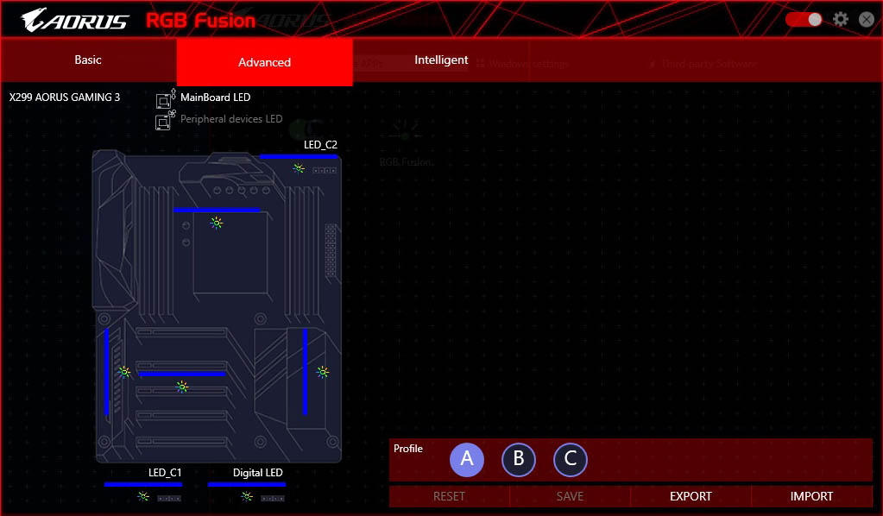Click the Peripheral devices LED icon
This screenshot has height=516, width=883.
point(165,120)
